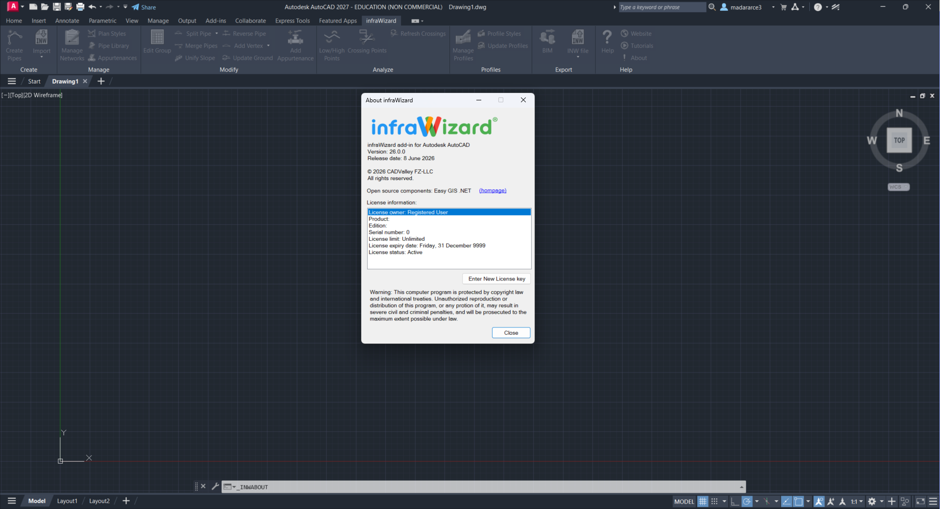Click the Open folder icon in Quick Access toolbar
940x509 pixels.
click(45, 7)
